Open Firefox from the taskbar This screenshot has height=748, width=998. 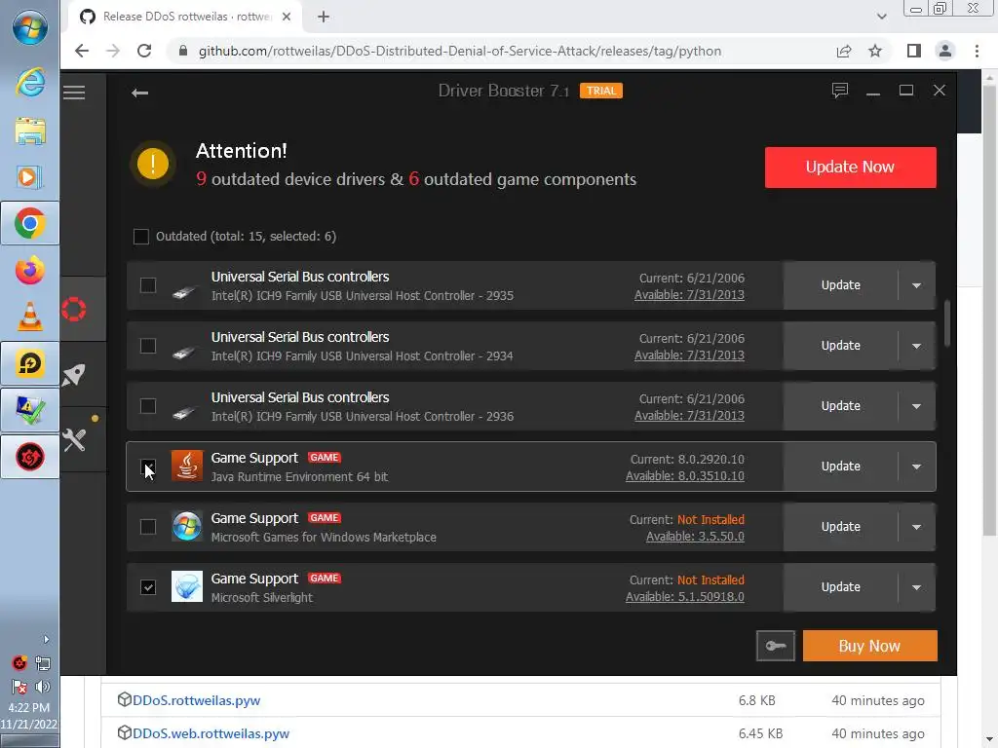click(30, 270)
